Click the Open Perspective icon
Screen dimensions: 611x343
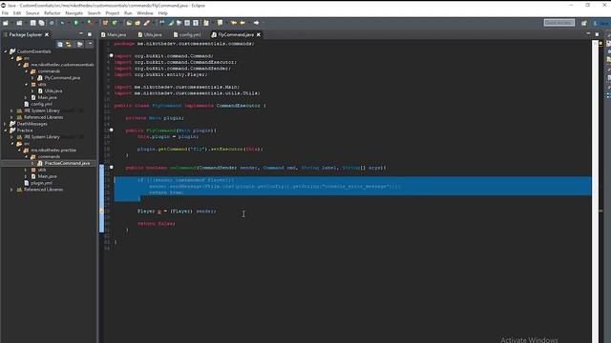pyautogui.click(x=584, y=23)
